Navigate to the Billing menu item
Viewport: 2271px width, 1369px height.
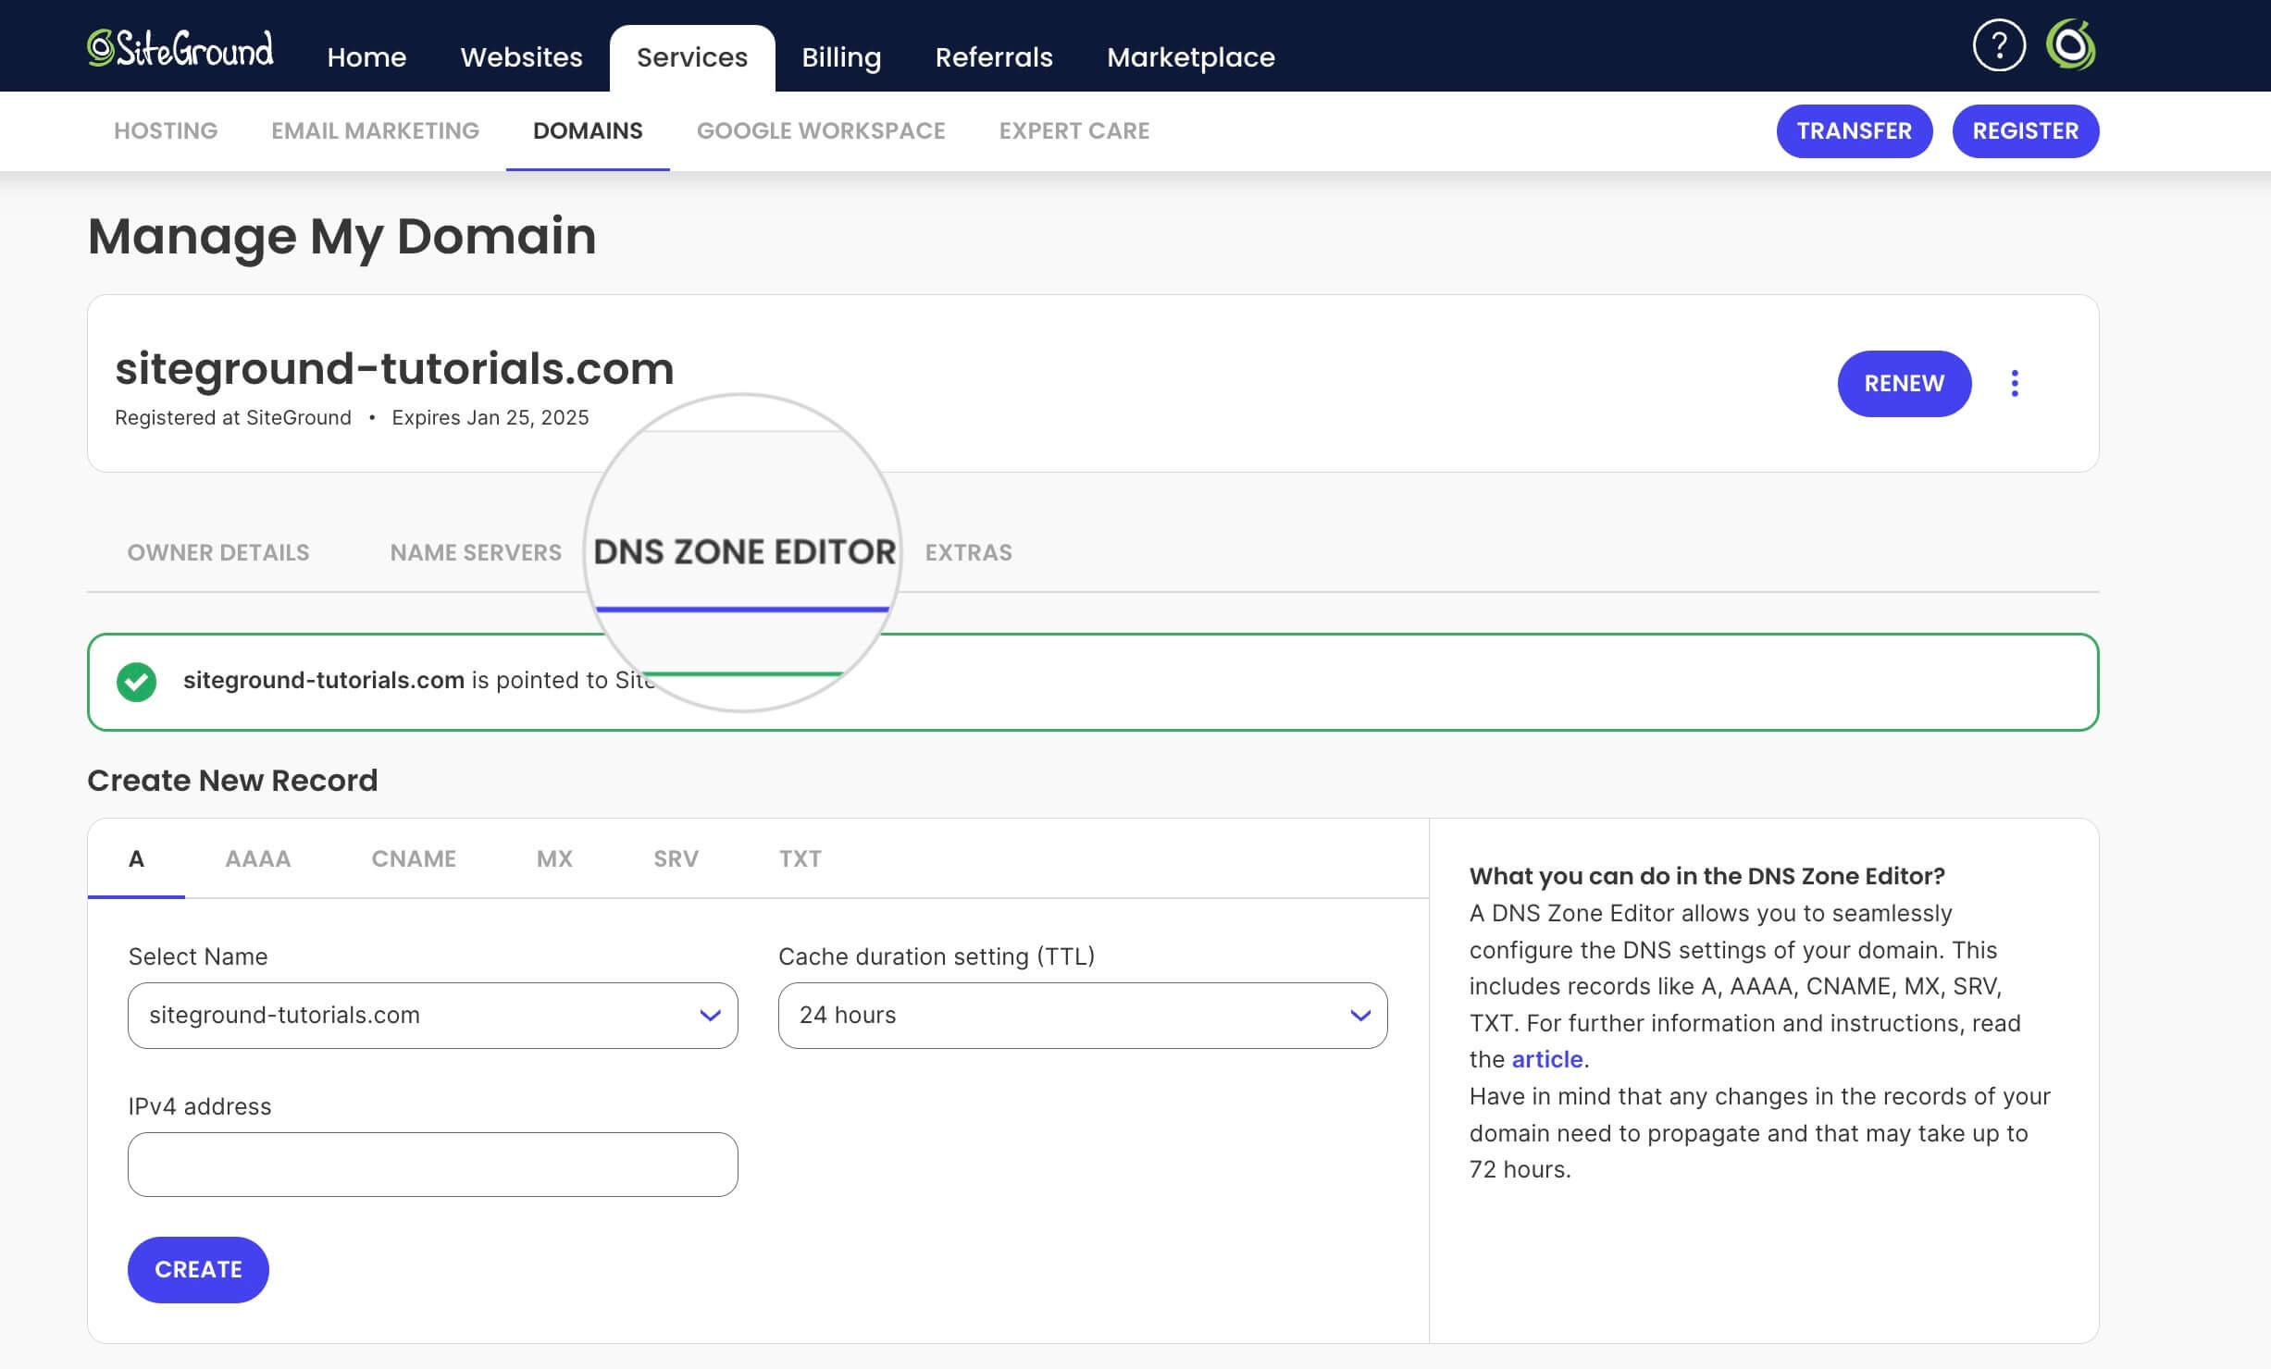pyautogui.click(x=841, y=56)
